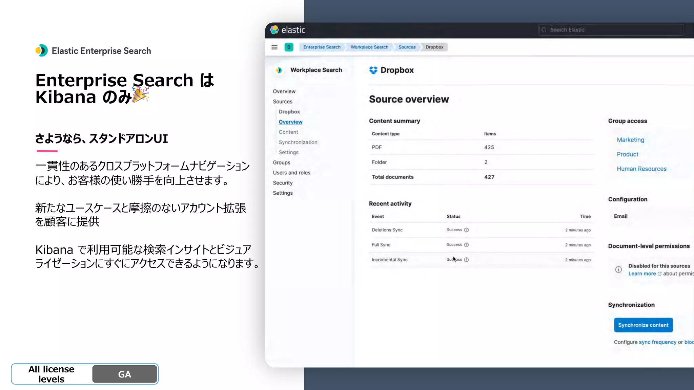
Task: Open Security in the sidebar
Action: pos(283,183)
